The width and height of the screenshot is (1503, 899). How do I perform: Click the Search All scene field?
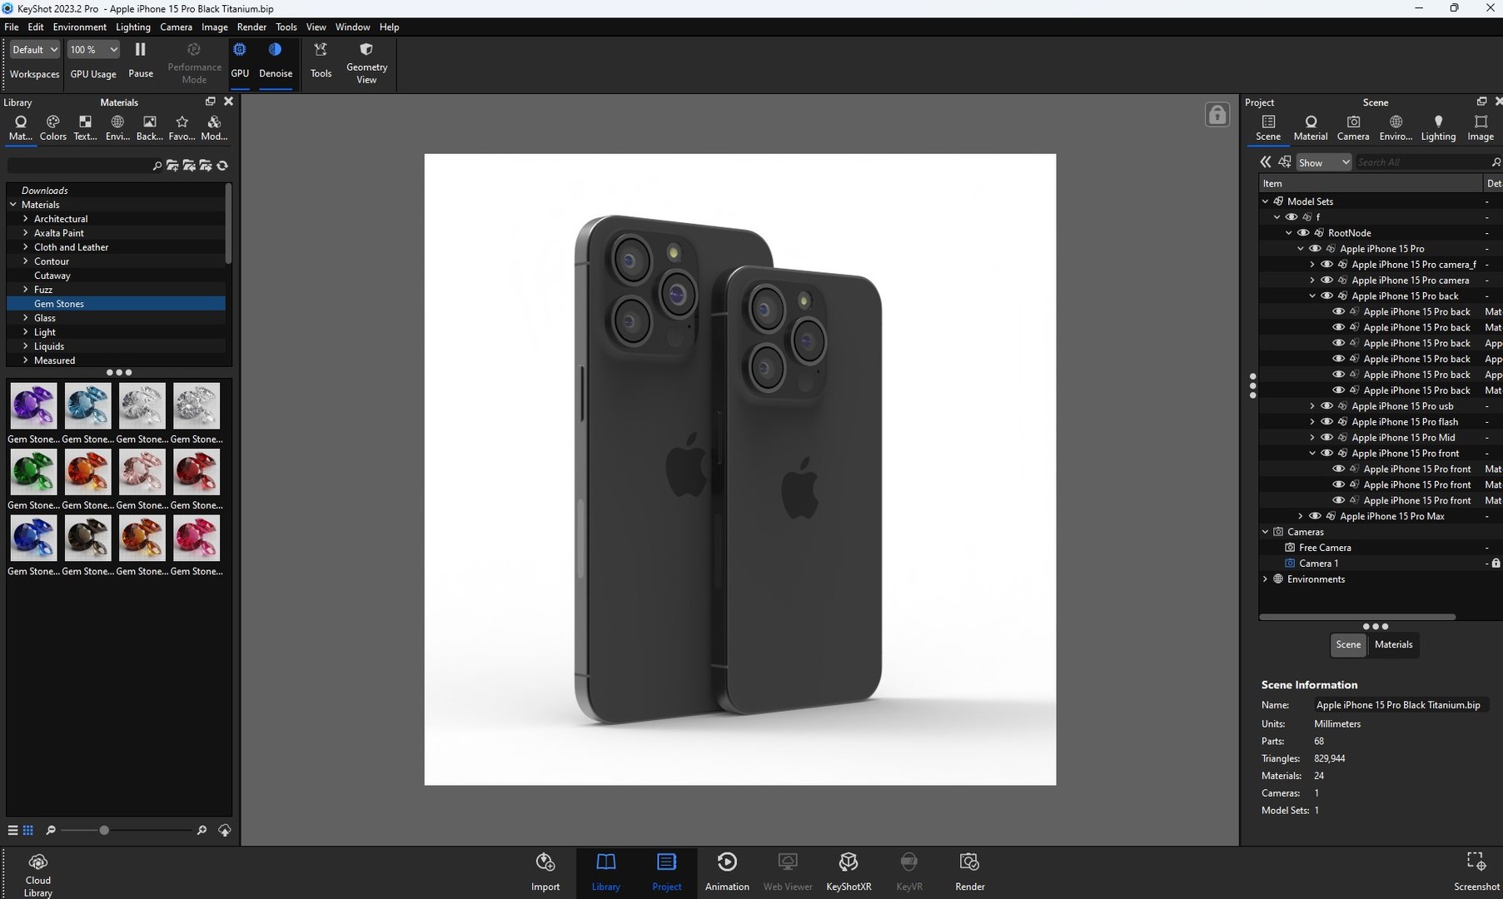coord(1423,162)
